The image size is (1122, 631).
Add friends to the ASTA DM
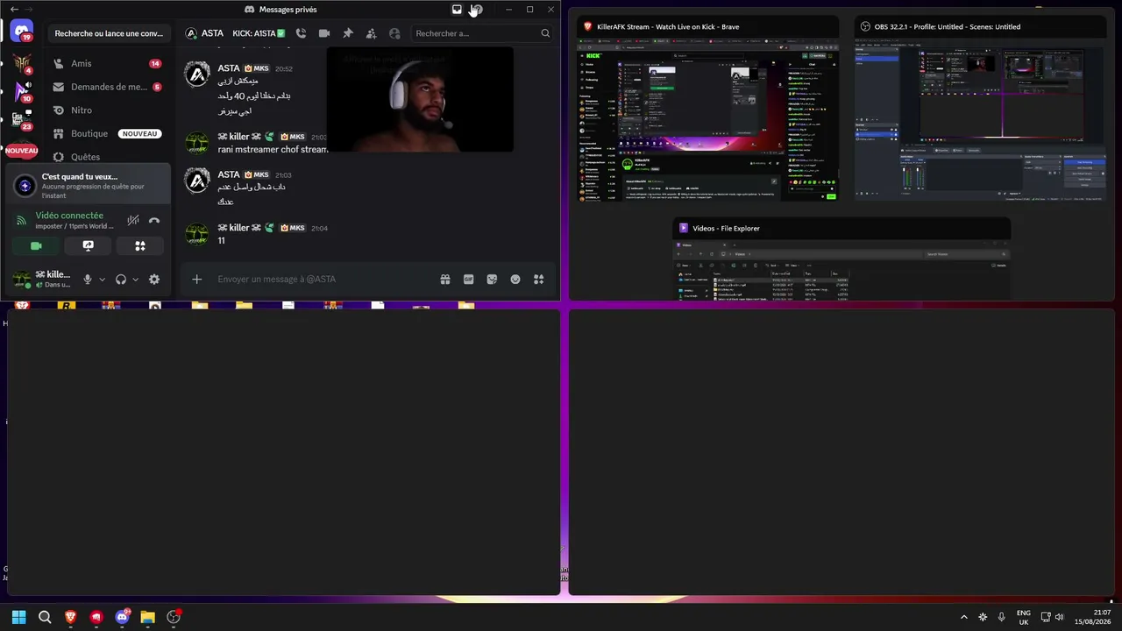point(371,33)
